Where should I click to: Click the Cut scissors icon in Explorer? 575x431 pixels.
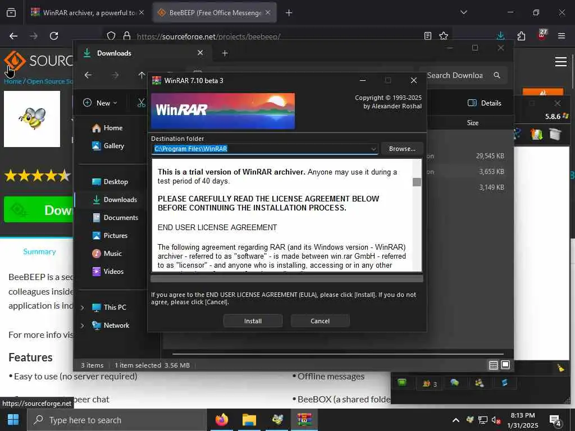(x=142, y=103)
